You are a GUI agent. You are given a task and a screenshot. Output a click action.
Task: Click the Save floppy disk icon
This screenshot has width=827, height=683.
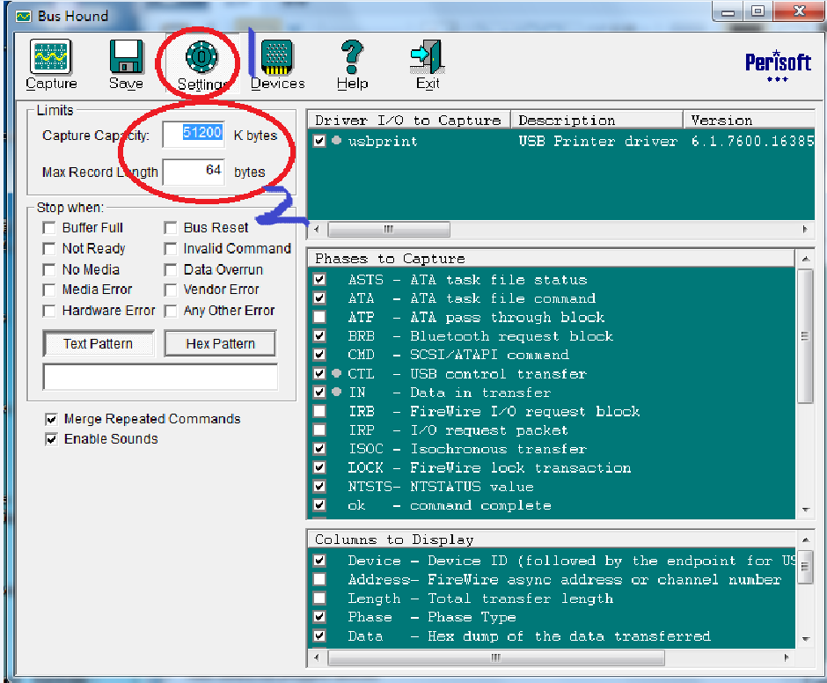[x=126, y=64]
